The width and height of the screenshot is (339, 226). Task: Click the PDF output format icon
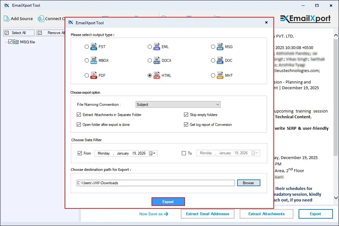tap(93, 75)
